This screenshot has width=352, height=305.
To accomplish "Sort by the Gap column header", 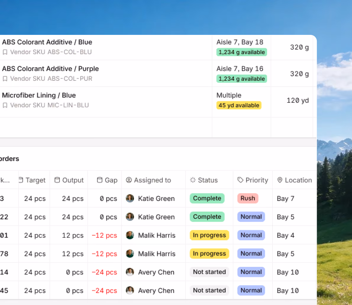I will click(x=105, y=180).
